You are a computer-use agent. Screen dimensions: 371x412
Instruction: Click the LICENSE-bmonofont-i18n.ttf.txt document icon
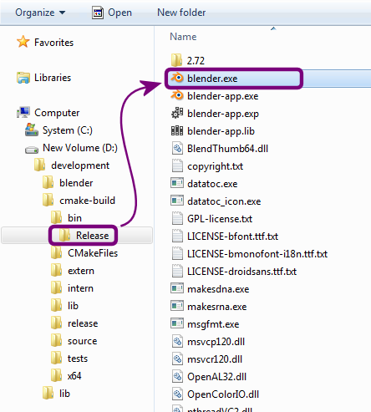(177, 253)
